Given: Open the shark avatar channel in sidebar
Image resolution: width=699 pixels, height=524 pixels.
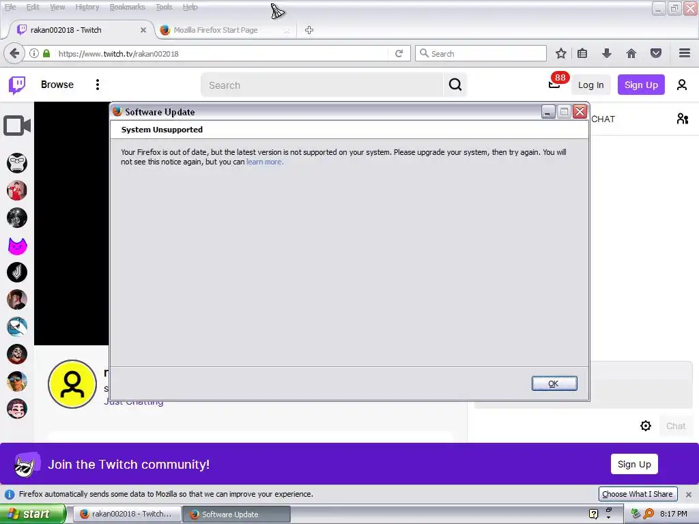Looking at the screenshot, I should pyautogui.click(x=17, y=327).
